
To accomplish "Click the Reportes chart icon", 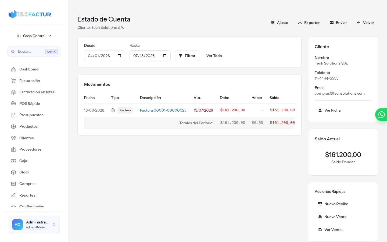I will [13, 195].
